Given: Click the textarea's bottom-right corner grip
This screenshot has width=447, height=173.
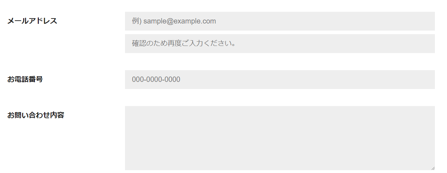Looking at the screenshot, I should pos(433,168).
